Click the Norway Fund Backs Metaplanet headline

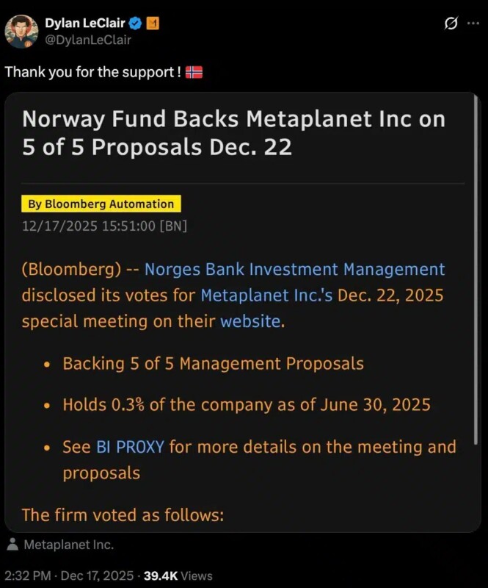233,132
